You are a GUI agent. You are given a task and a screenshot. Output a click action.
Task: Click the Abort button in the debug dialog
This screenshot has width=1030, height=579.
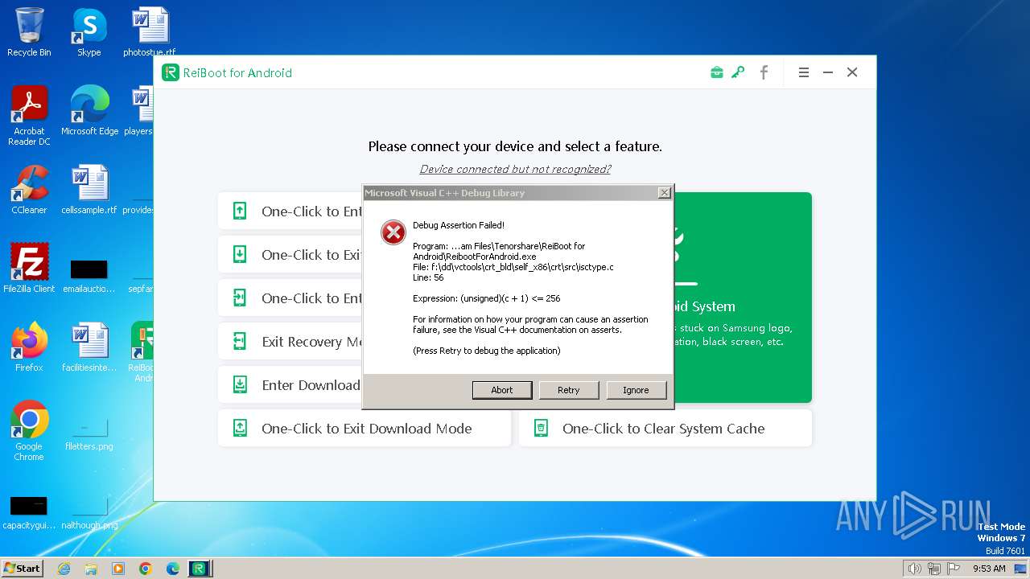pos(501,390)
